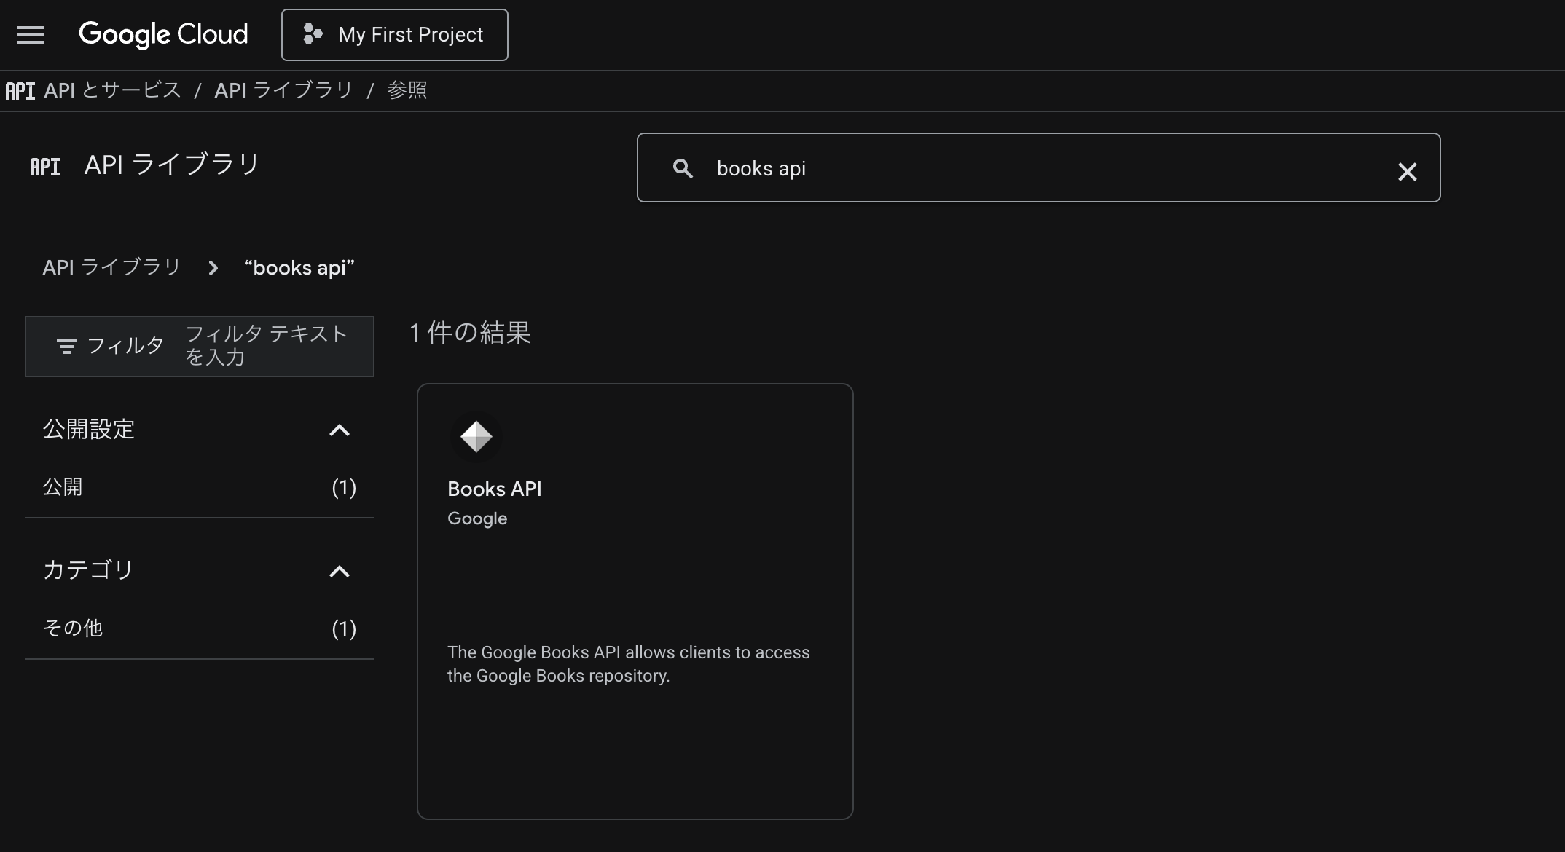Open the hamburger navigation menu
Image resolution: width=1565 pixels, height=852 pixels.
31,34
